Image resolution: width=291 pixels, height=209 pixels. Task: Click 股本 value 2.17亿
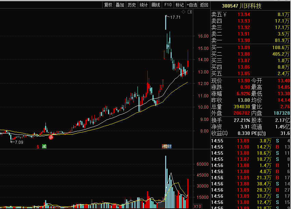tap(282, 120)
